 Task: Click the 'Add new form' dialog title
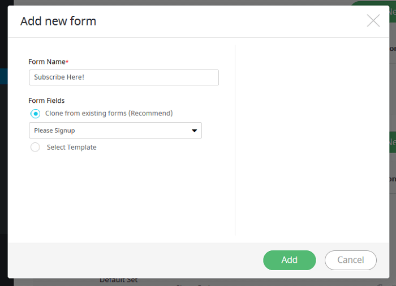(x=58, y=21)
